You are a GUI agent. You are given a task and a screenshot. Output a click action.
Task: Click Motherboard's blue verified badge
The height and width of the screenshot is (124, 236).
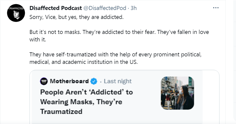[x=94, y=81]
